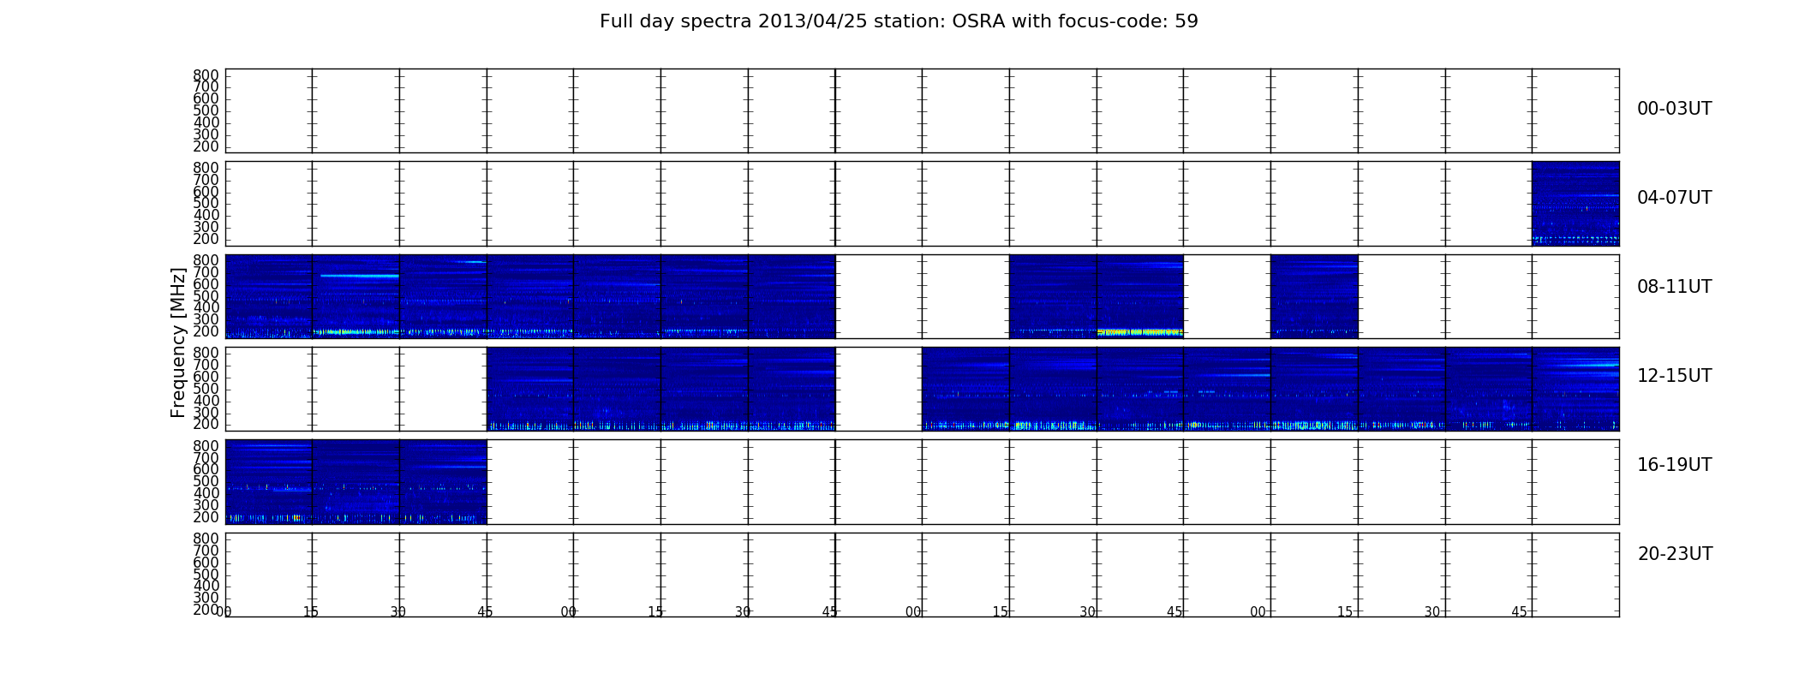Select the "08-11UT" row label
This screenshot has width=1799, height=685.
(1675, 287)
